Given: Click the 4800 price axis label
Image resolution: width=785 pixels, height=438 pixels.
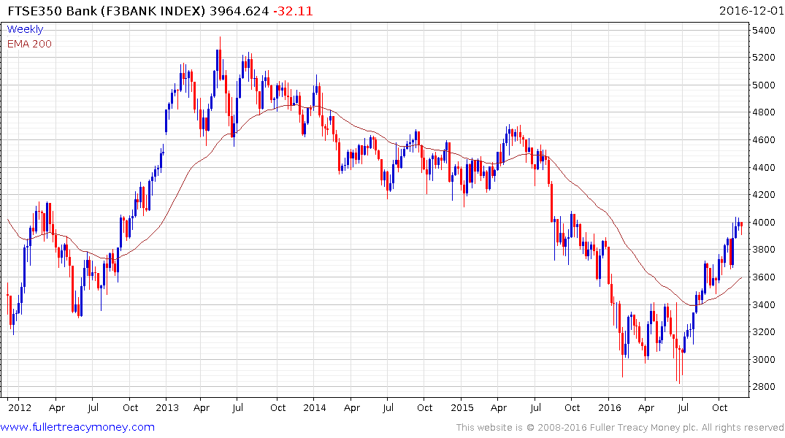Looking at the screenshot, I should pyautogui.click(x=764, y=112).
